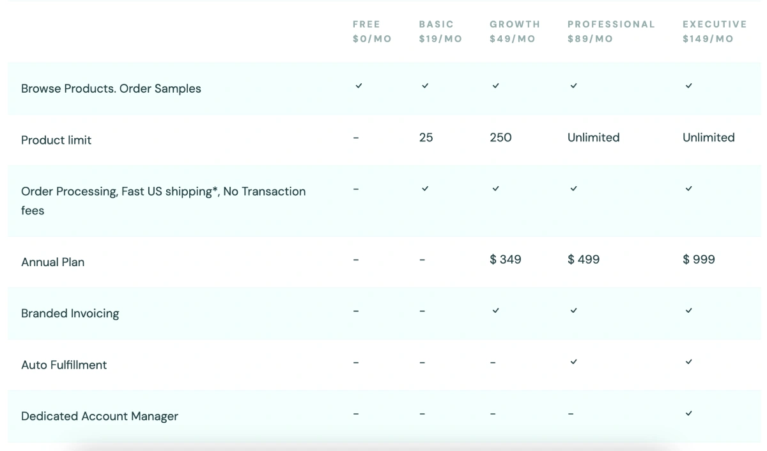This screenshot has width=767, height=451.
Task: Click the Growth plan 250 product limit
Action: (500, 138)
